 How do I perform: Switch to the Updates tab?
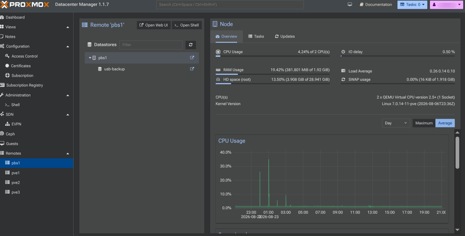[x=285, y=36]
